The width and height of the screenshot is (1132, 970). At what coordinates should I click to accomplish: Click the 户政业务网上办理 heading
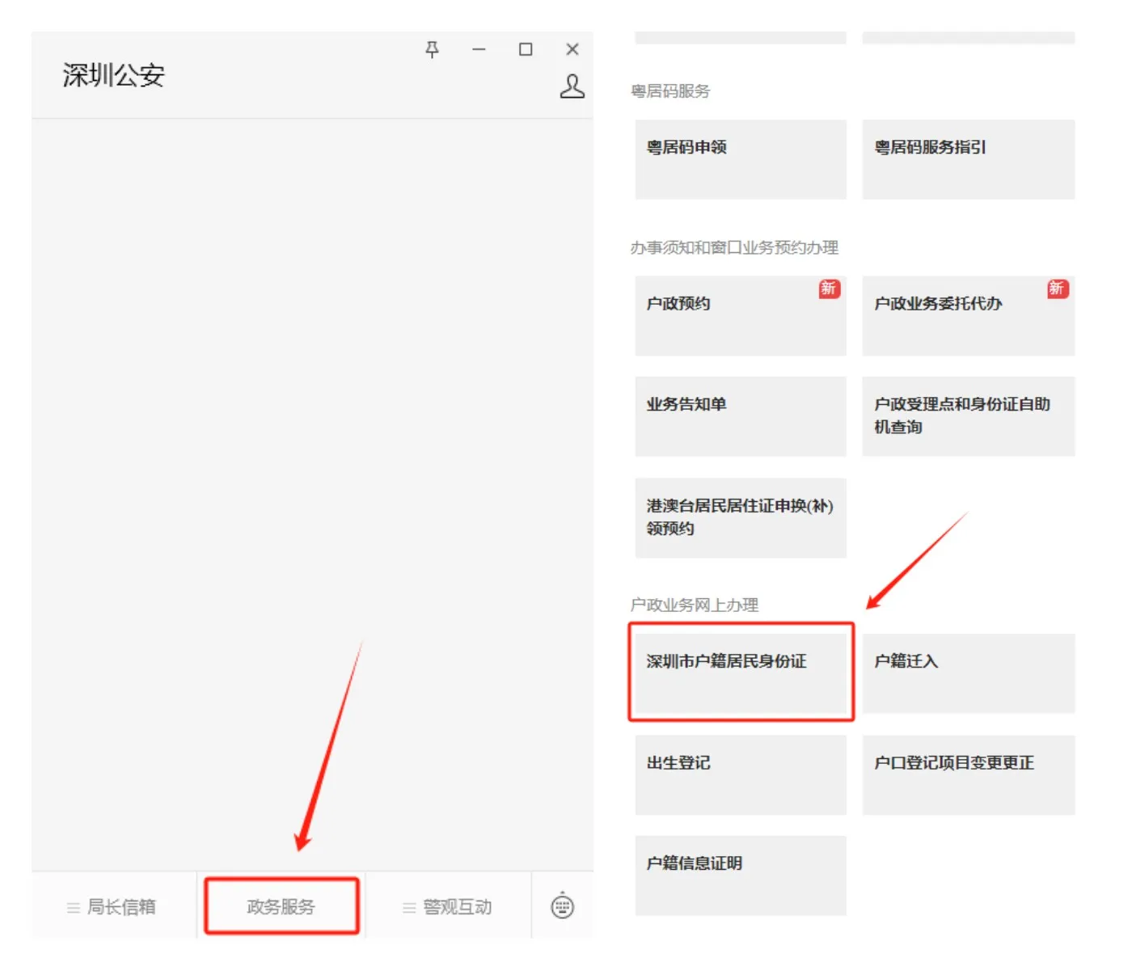pyautogui.click(x=695, y=605)
